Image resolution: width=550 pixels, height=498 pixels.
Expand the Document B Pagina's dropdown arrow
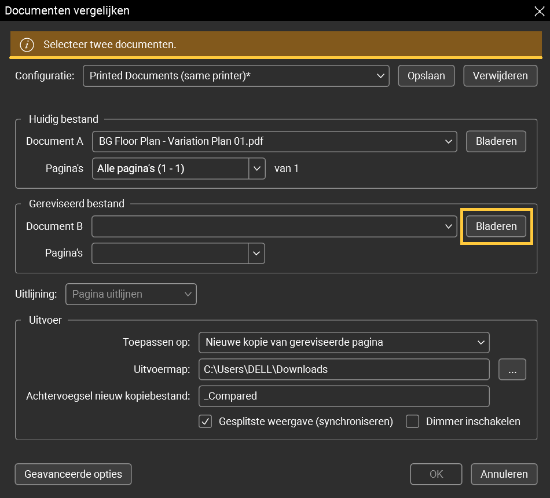pyautogui.click(x=256, y=253)
